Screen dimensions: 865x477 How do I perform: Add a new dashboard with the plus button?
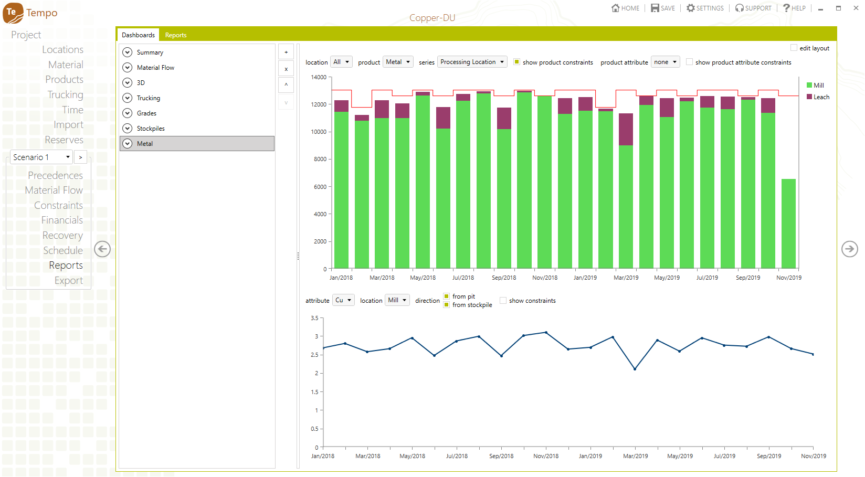[286, 52]
